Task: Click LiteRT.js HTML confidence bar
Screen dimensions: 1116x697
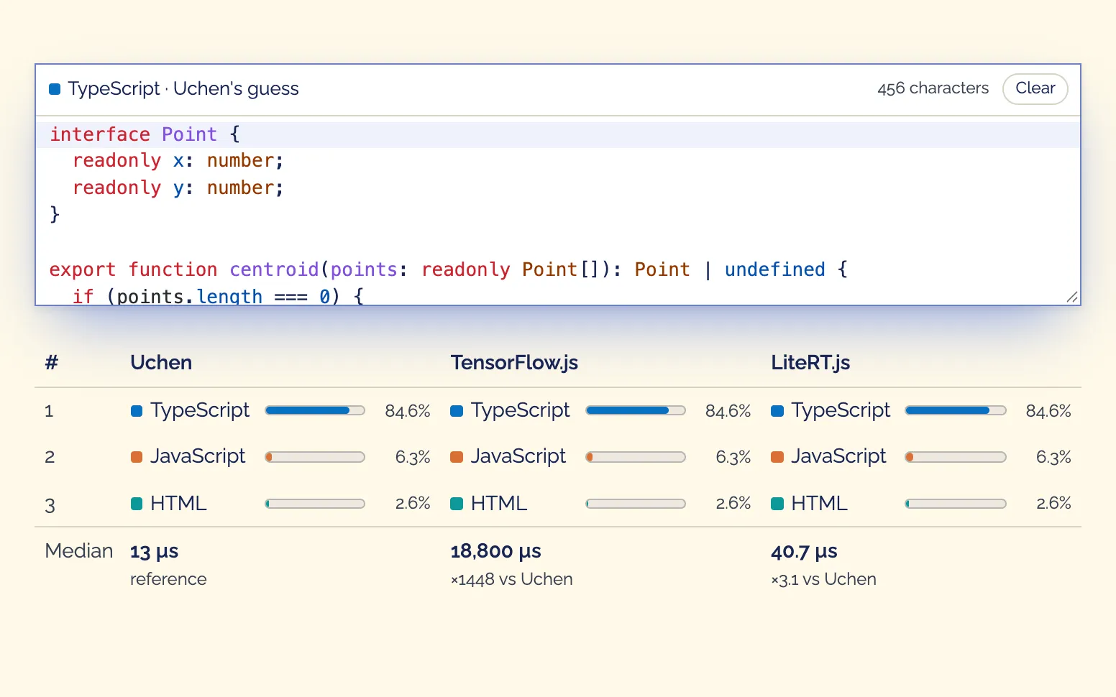Action: pyautogui.click(x=956, y=504)
